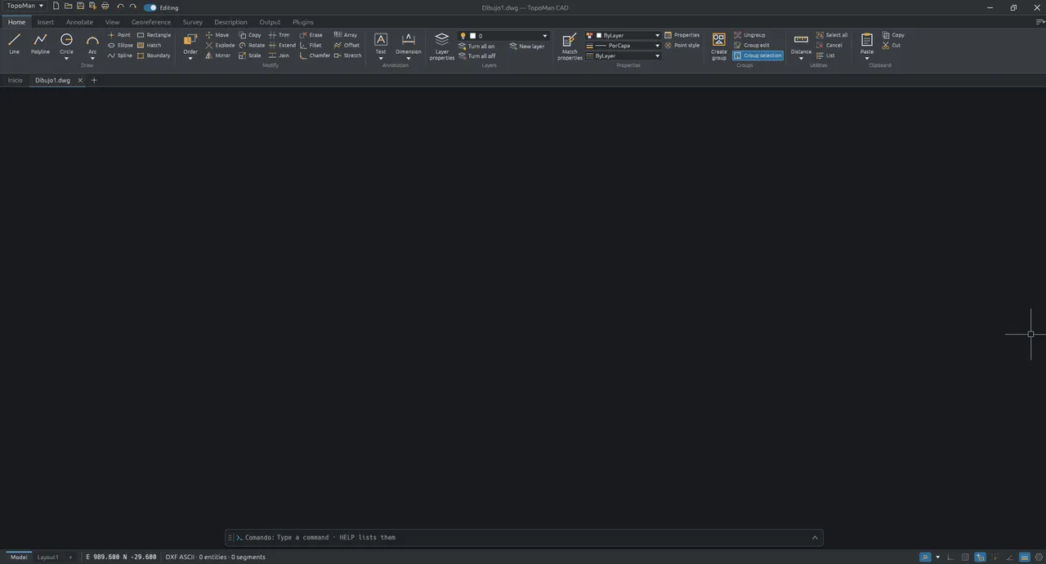Pick the Hatch tool
This screenshot has height=564, width=1046.
point(149,46)
